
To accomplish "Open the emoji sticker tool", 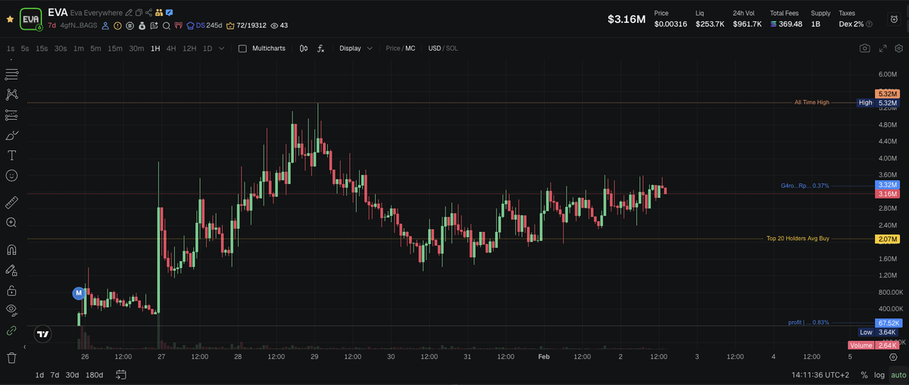I will pyautogui.click(x=11, y=175).
